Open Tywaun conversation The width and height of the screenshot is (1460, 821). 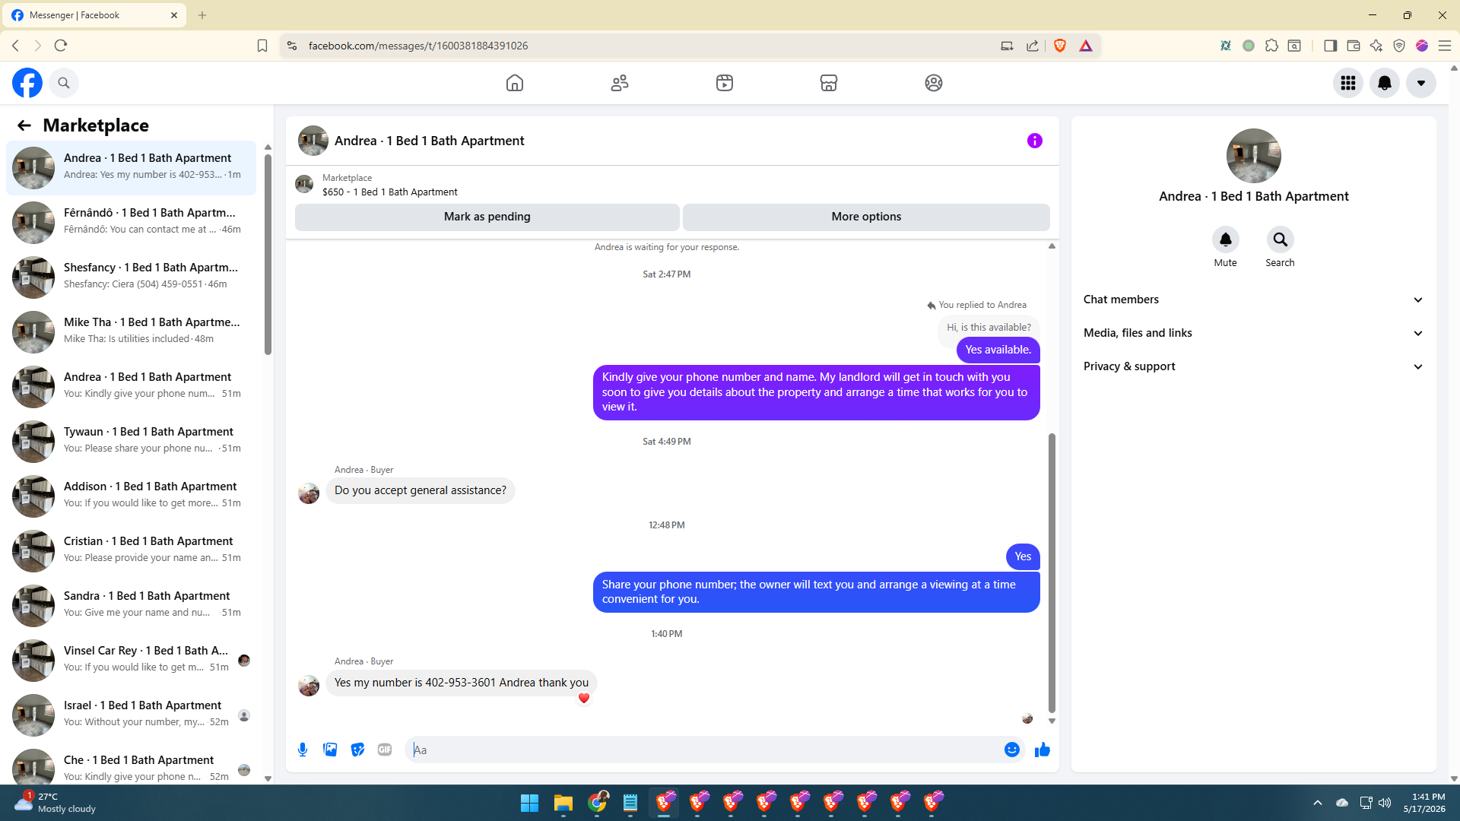pyautogui.click(x=132, y=442)
